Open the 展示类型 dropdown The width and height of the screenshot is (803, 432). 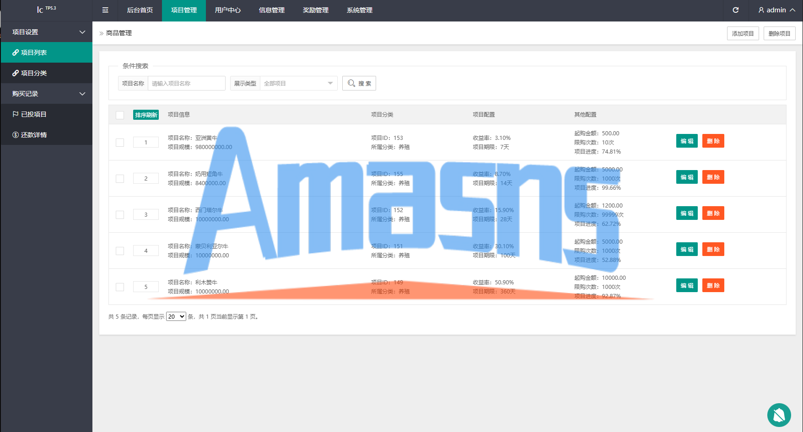[298, 83]
